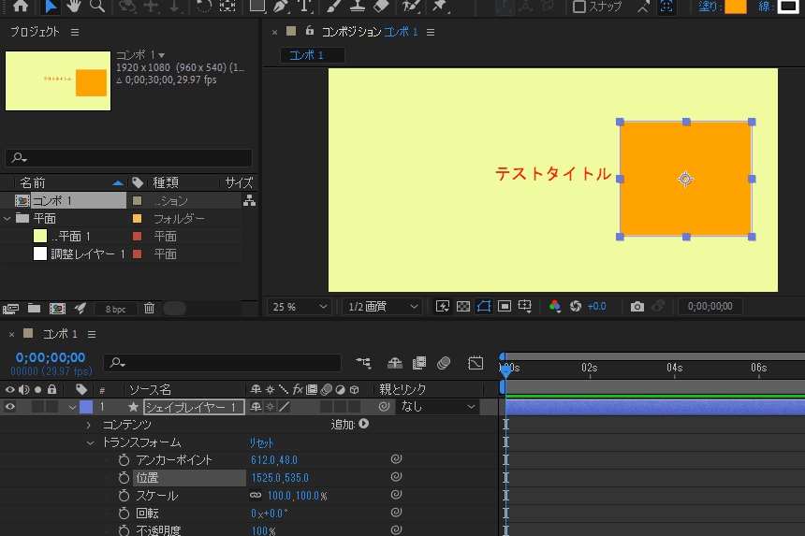The width and height of the screenshot is (805, 536).
Task: Open the コンポ 1 thumbnail dropdown arrow
Action: coord(162,55)
